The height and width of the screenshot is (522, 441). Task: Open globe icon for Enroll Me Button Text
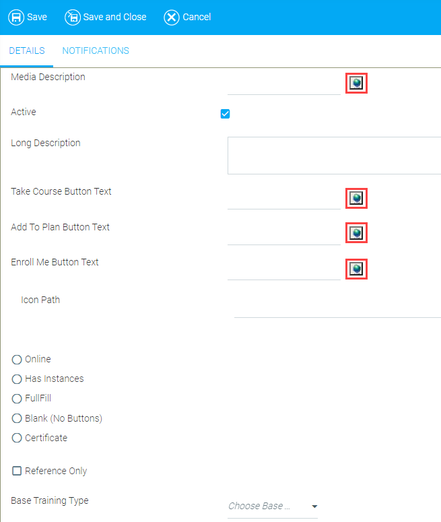point(356,269)
